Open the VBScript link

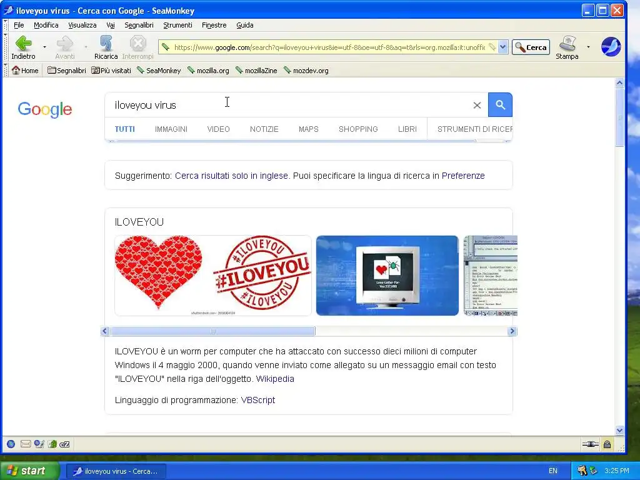pyautogui.click(x=257, y=400)
